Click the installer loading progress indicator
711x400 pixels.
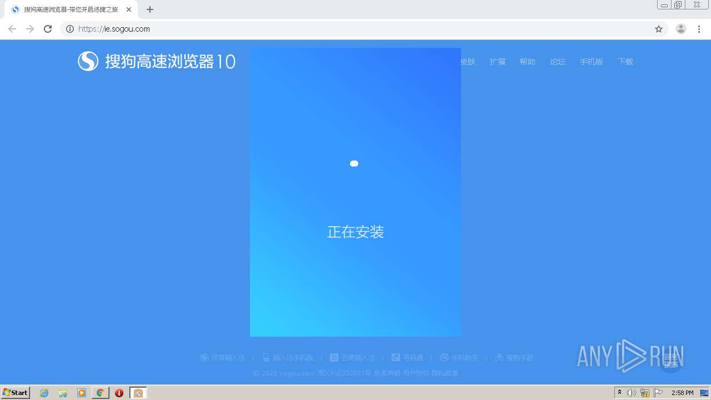point(354,163)
